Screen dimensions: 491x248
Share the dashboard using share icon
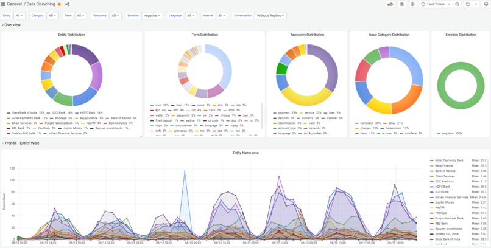point(68,4)
